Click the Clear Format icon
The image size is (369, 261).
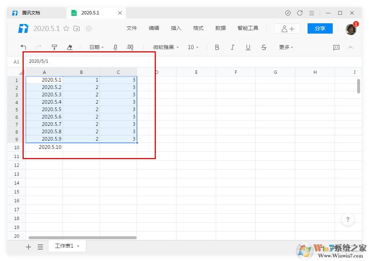tap(69, 47)
